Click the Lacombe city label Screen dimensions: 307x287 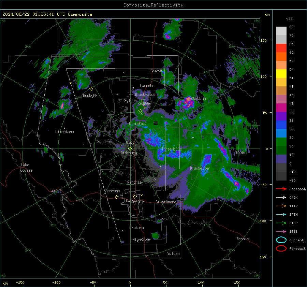tap(147, 86)
